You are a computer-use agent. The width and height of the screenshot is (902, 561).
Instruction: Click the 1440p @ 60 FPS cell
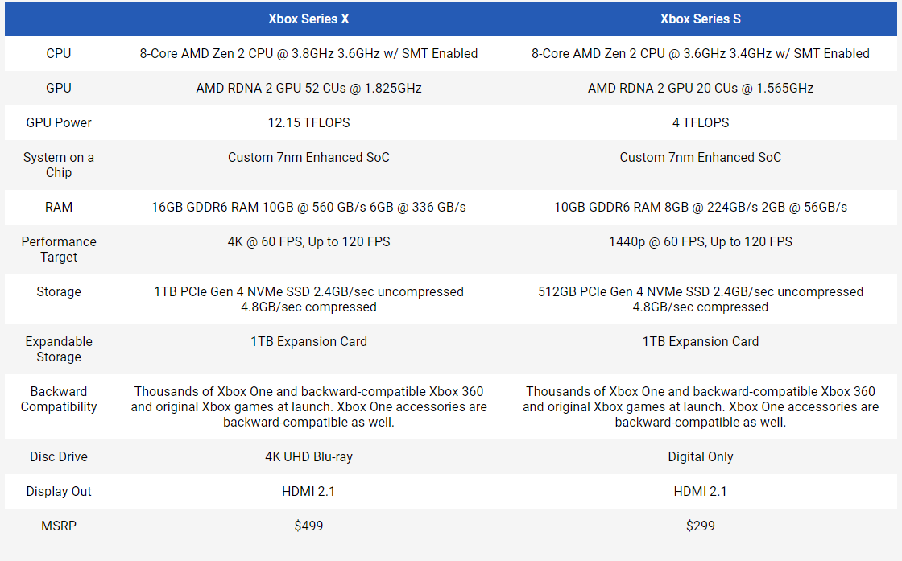pyautogui.click(x=700, y=241)
